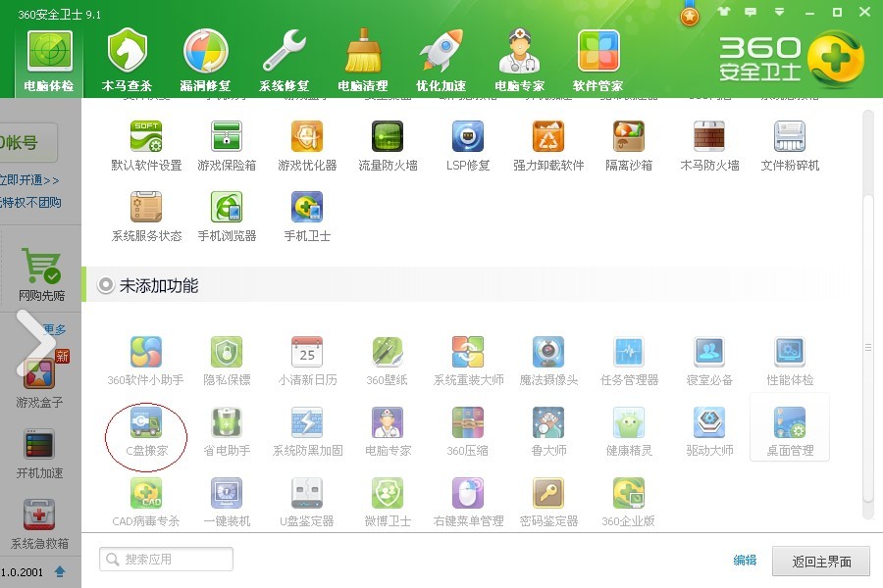Launch 默认软件设置 tool
This screenshot has width=883, height=588.
point(146,145)
